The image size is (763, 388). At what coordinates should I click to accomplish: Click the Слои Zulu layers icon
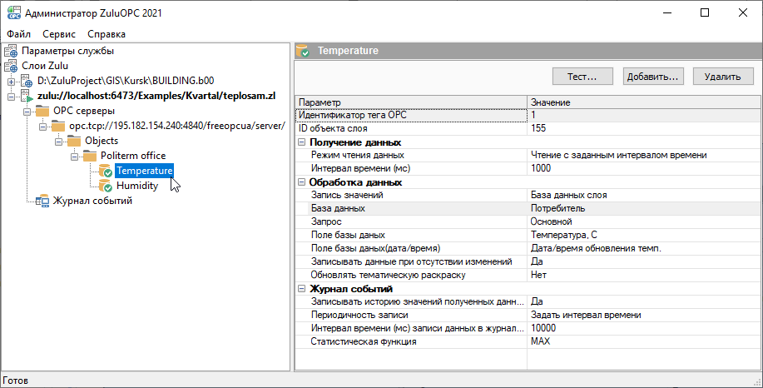click(11, 66)
